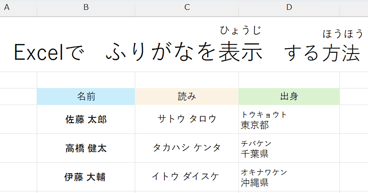Select column A header
The width and height of the screenshot is (368, 193).
click(7, 8)
